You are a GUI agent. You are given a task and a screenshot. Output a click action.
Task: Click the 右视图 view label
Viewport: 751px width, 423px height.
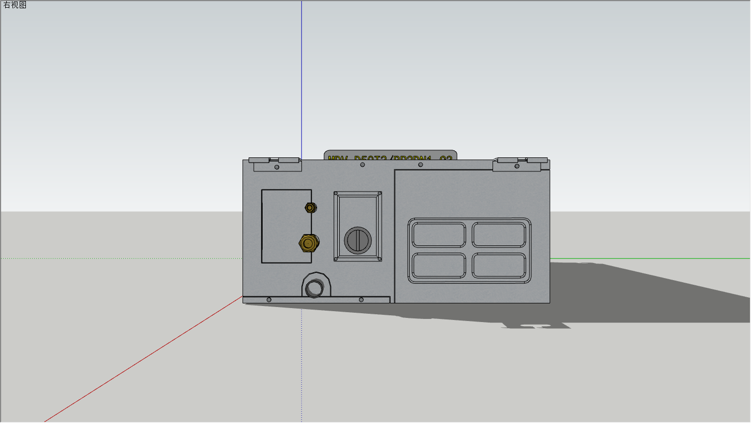[15, 5]
